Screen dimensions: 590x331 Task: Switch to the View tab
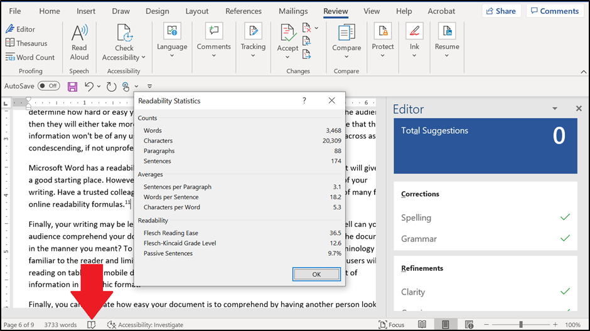tap(372, 11)
